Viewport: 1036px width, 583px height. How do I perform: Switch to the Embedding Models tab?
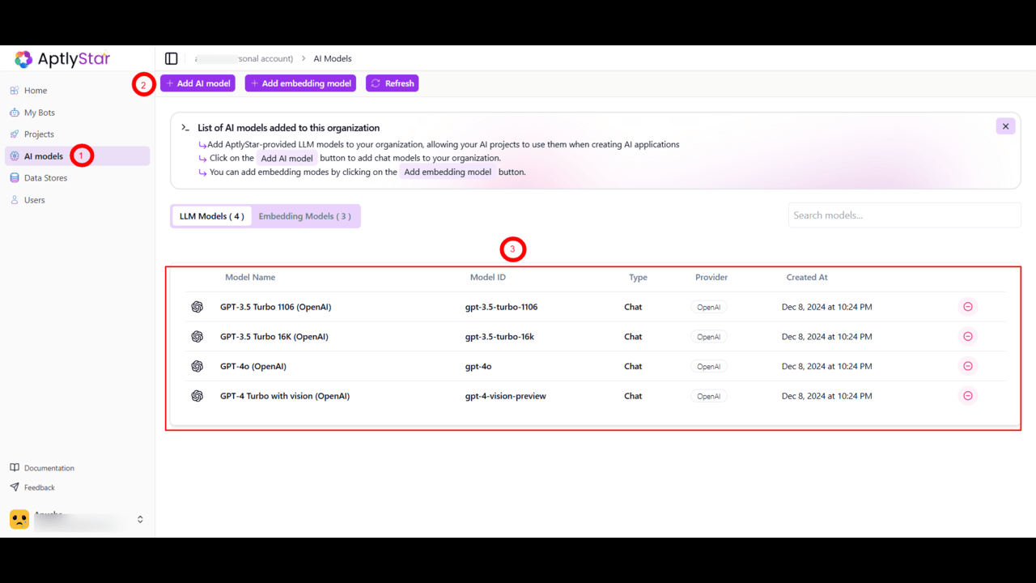click(x=305, y=216)
